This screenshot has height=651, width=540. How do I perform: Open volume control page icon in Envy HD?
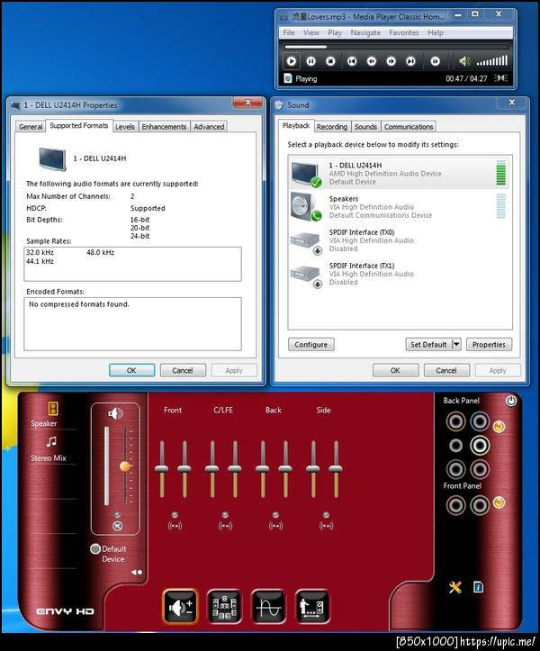pyautogui.click(x=180, y=607)
